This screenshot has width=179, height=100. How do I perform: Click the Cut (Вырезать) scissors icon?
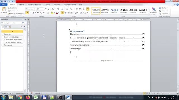point(9,8)
